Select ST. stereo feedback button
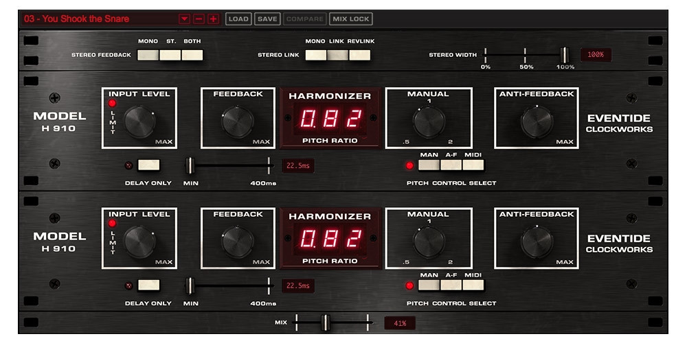Viewport: 687px width, 343px height. coord(170,55)
